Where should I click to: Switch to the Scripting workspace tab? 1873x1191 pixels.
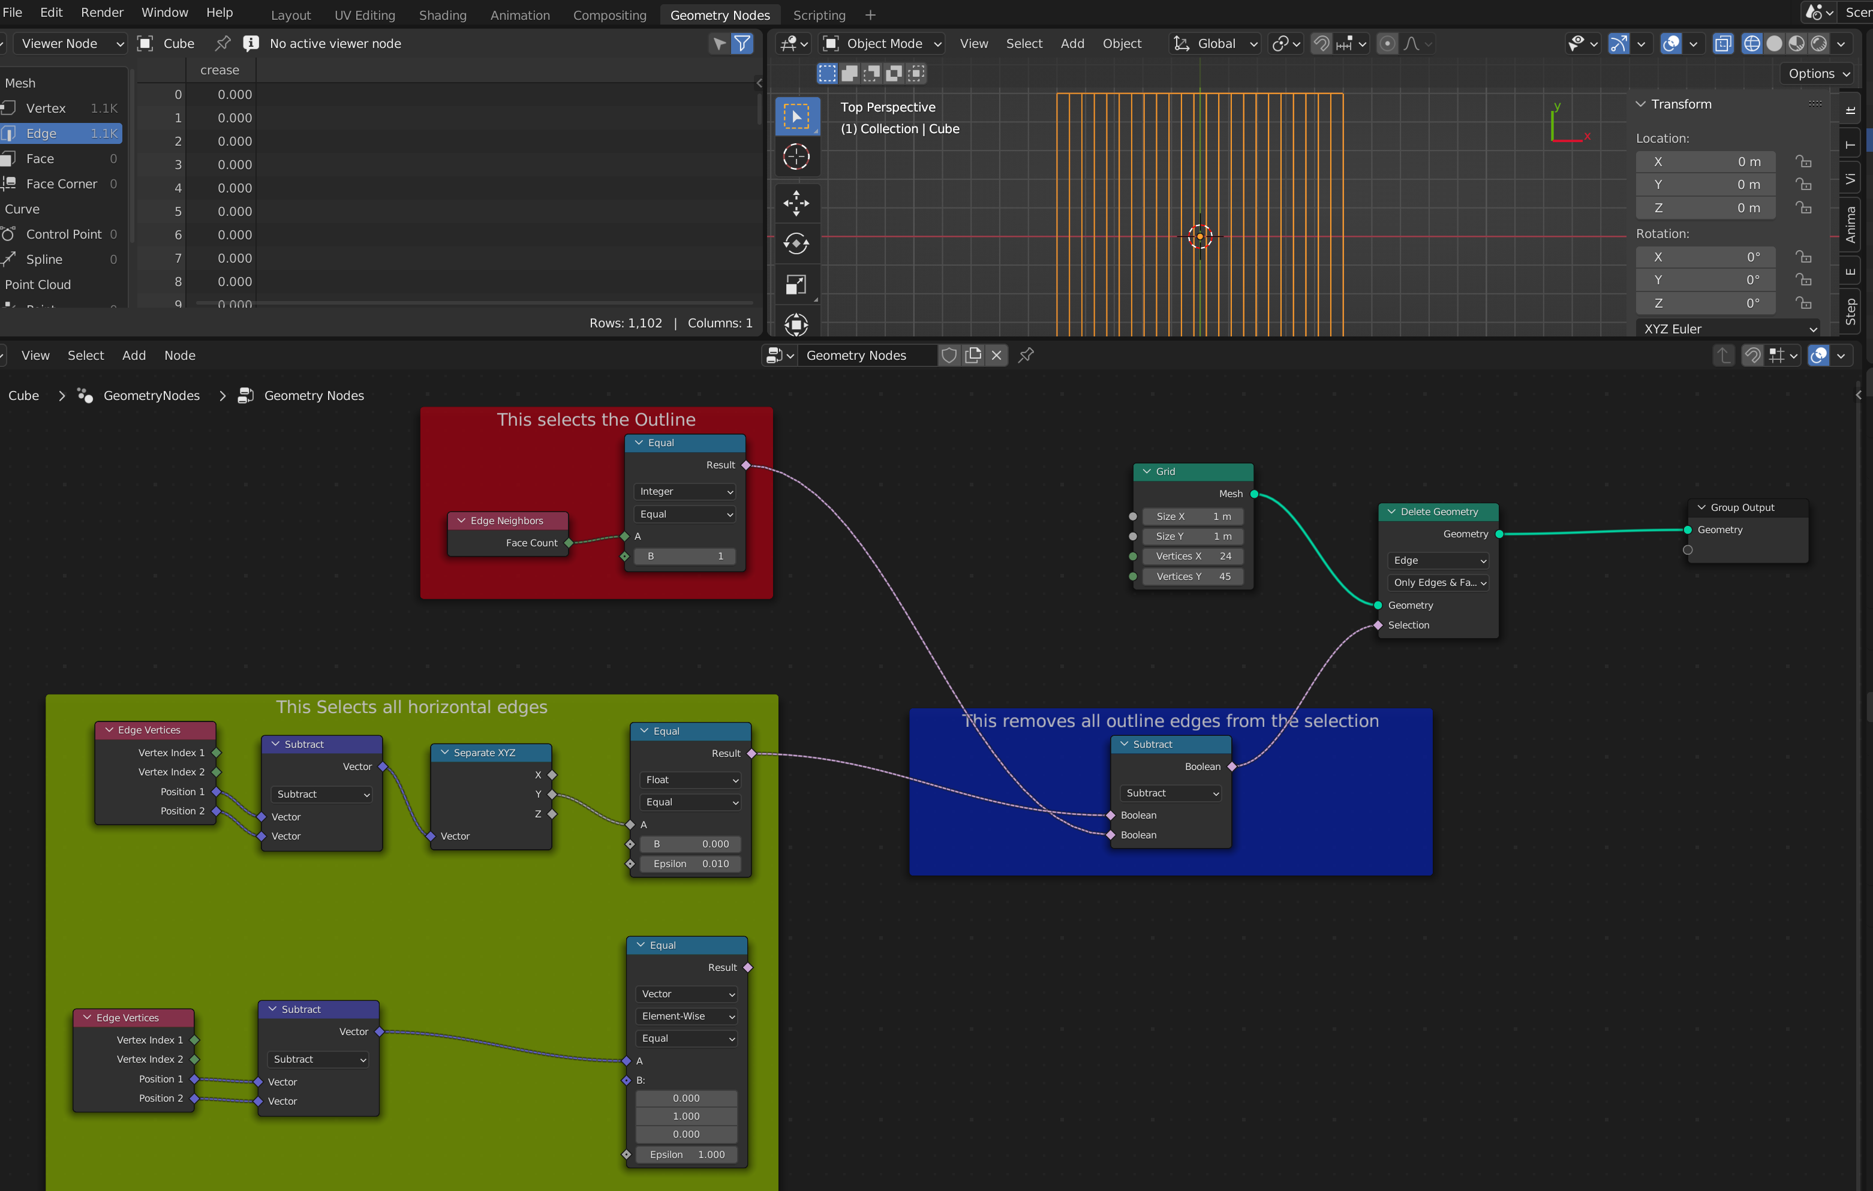819,15
